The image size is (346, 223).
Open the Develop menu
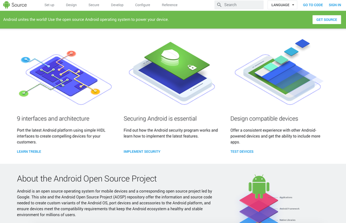[x=117, y=5]
